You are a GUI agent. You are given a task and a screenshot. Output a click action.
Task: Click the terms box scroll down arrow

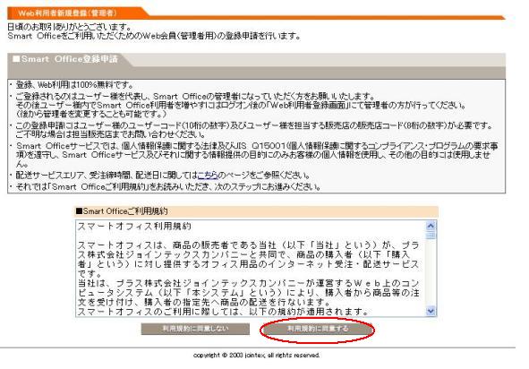point(431,311)
